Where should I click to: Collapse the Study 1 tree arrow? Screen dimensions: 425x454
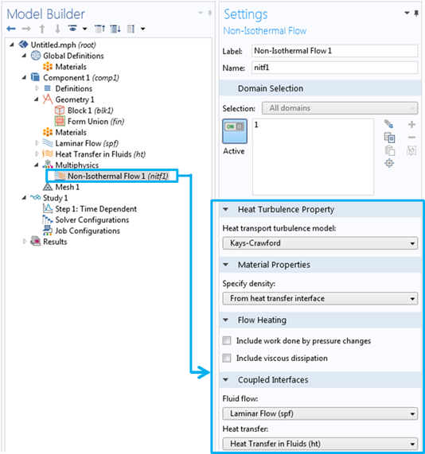24,198
